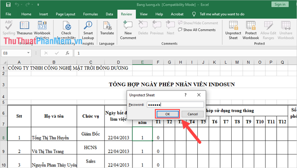Open the Translate tool
The width and height of the screenshot is (297, 168).
107,28
